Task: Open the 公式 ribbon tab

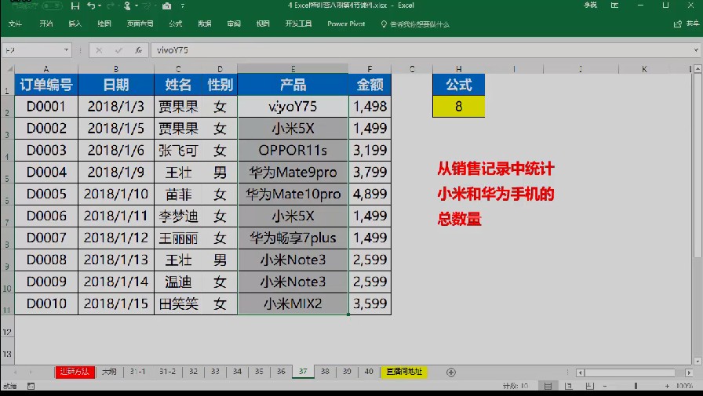Action: coord(175,24)
